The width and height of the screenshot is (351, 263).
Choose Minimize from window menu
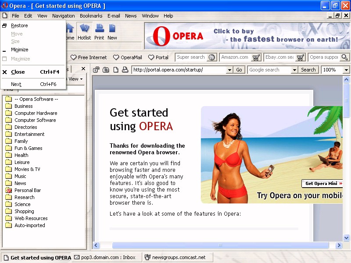(x=33, y=50)
